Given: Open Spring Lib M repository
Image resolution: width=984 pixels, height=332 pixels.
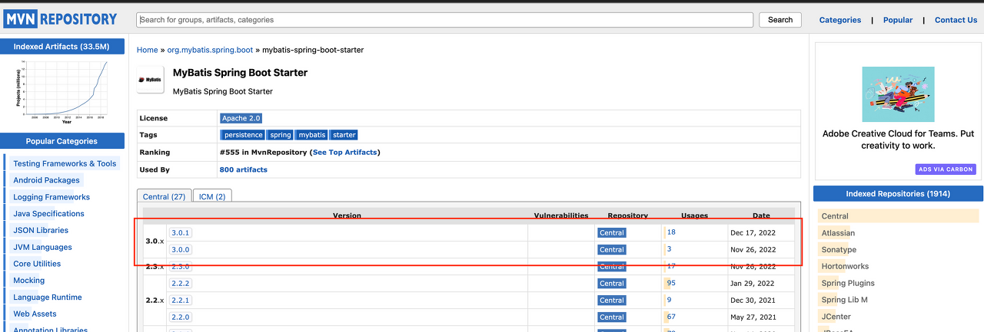Looking at the screenshot, I should pos(844,300).
